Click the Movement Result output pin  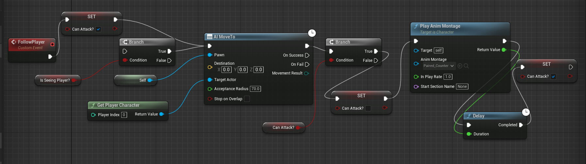pyautogui.click(x=306, y=73)
